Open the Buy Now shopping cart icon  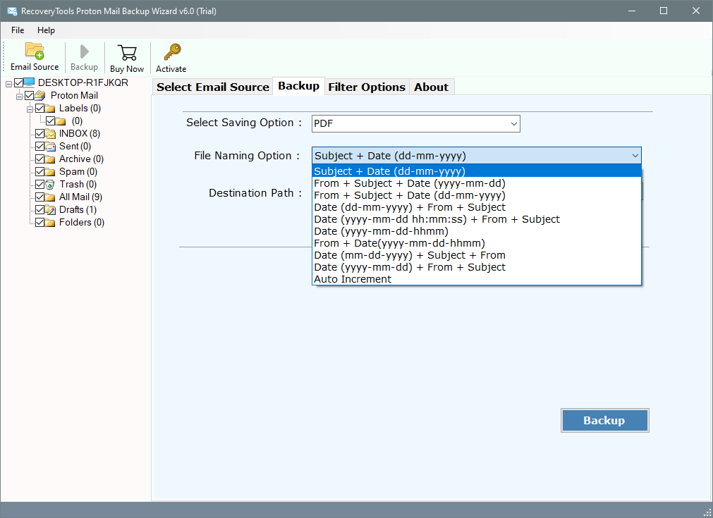pyautogui.click(x=127, y=53)
